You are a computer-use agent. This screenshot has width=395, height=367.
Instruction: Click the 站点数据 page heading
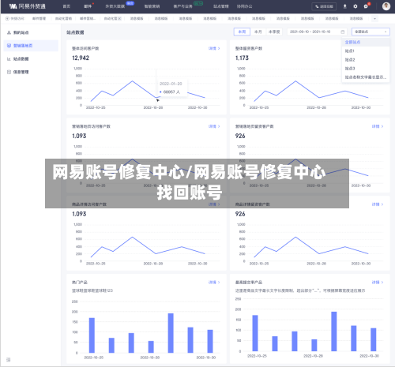click(x=75, y=32)
